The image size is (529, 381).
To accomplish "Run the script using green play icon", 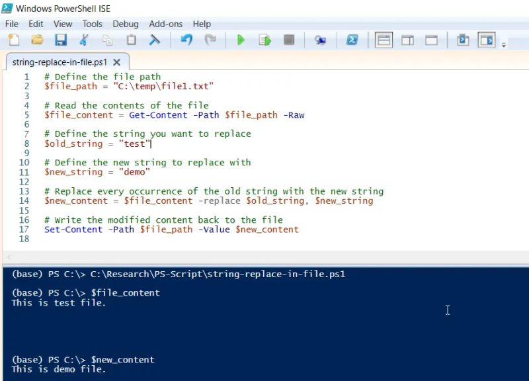I will (241, 40).
